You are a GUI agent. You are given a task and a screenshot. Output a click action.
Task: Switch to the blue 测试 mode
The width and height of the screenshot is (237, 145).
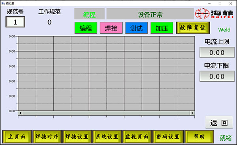pos(137,28)
